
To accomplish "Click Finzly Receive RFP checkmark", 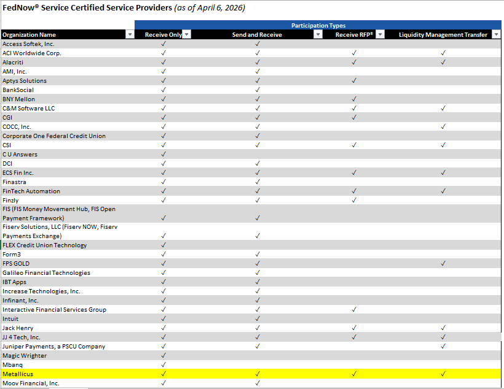I will tap(354, 200).
